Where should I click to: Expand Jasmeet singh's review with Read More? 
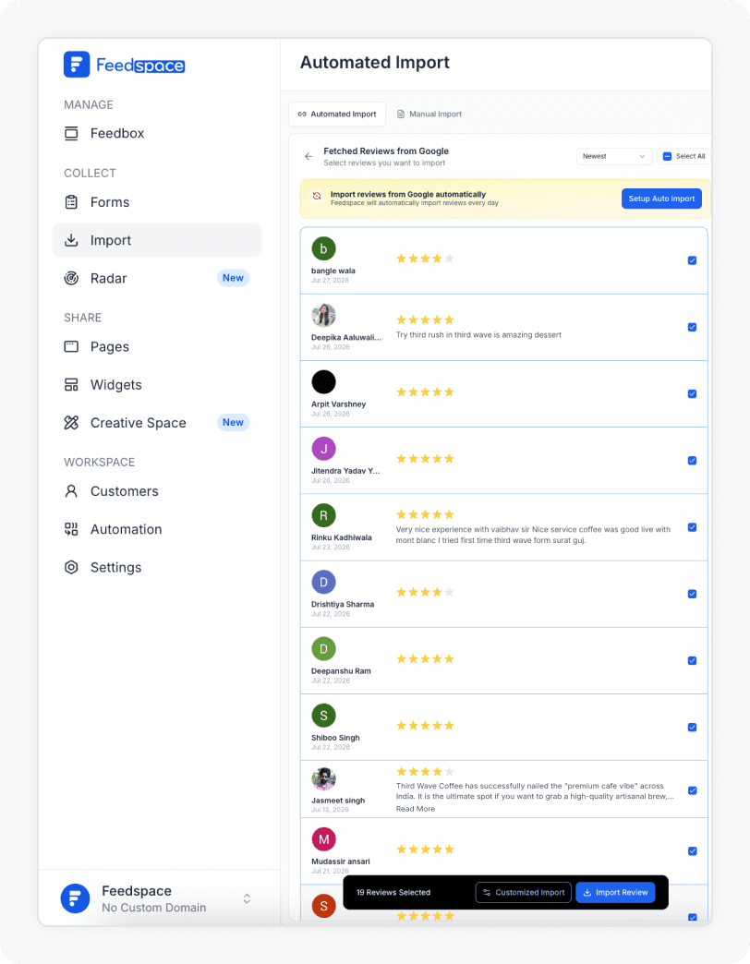[415, 809]
